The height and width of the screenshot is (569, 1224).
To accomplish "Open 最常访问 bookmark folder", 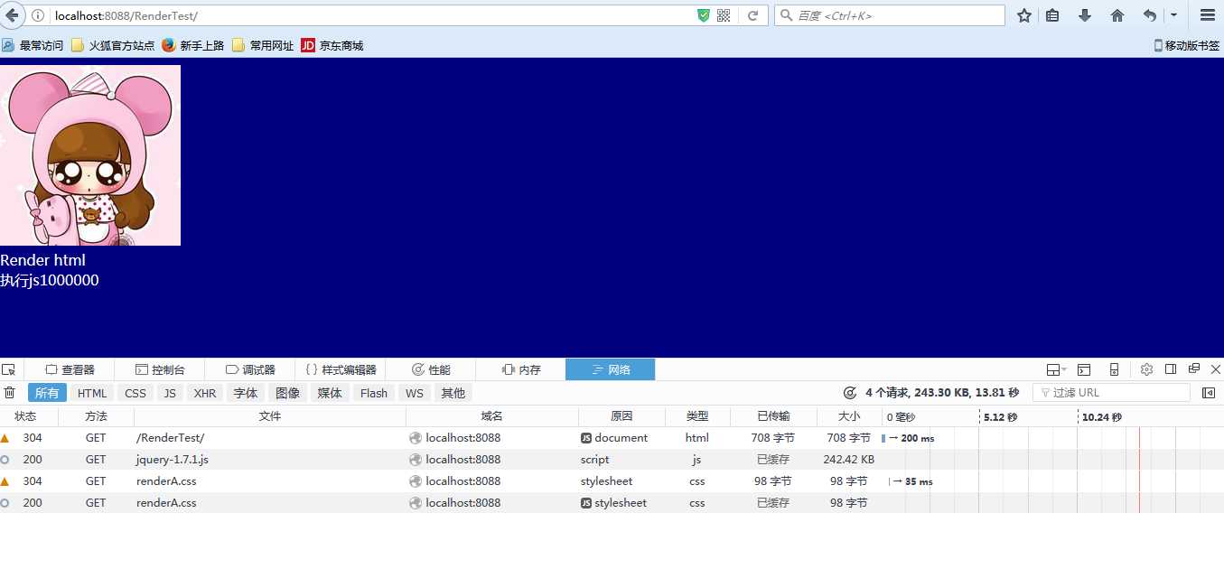I will 33,45.
